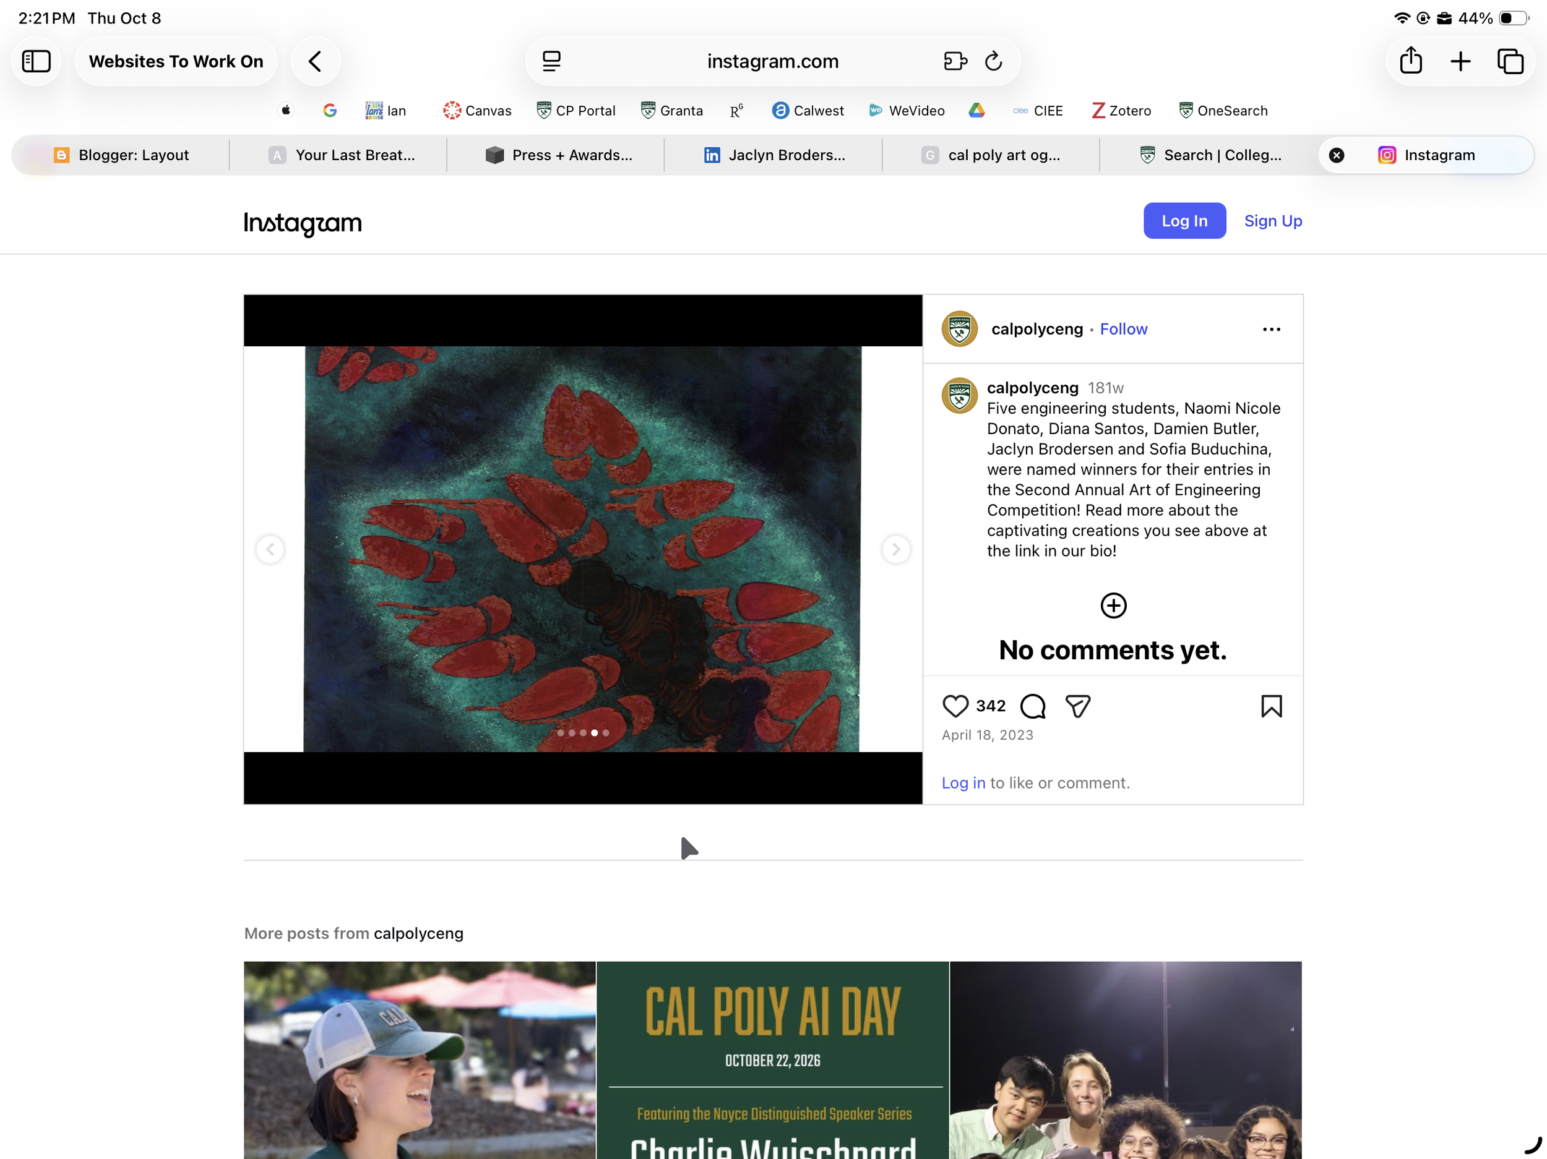Close the Instagram tab

[1336, 155]
